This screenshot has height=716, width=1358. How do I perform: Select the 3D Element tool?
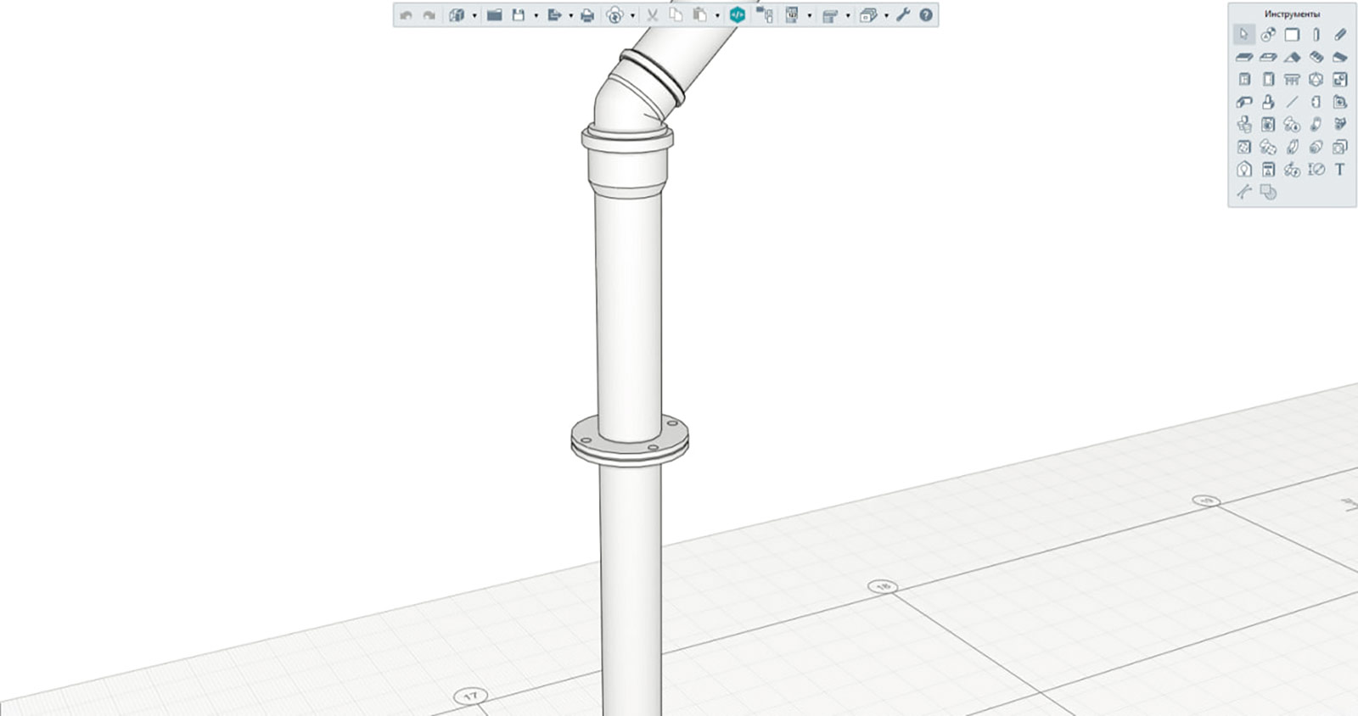coord(1316,80)
